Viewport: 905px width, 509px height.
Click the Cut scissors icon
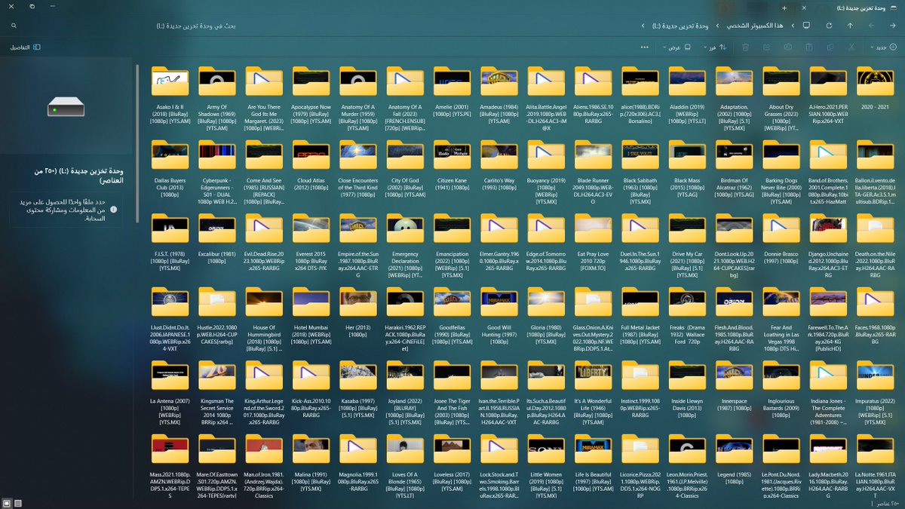click(x=851, y=47)
